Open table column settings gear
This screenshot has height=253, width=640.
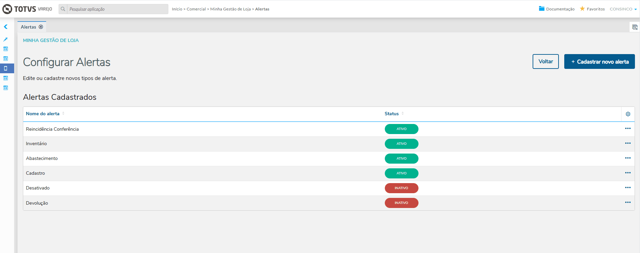628,114
